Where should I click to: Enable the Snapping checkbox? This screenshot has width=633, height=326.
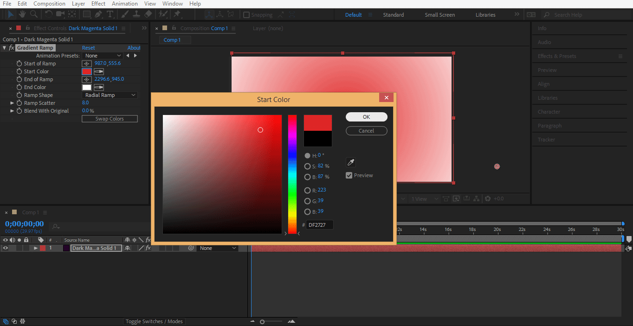point(246,15)
